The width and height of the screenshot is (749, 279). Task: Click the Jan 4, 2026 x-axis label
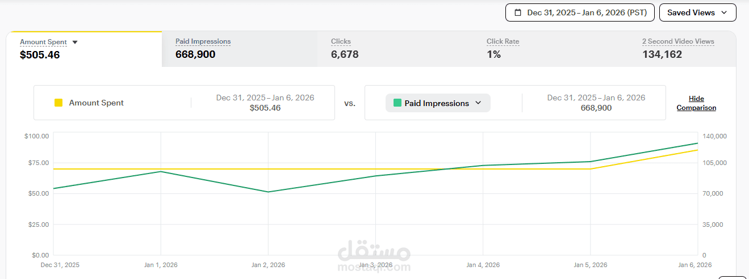point(483,265)
